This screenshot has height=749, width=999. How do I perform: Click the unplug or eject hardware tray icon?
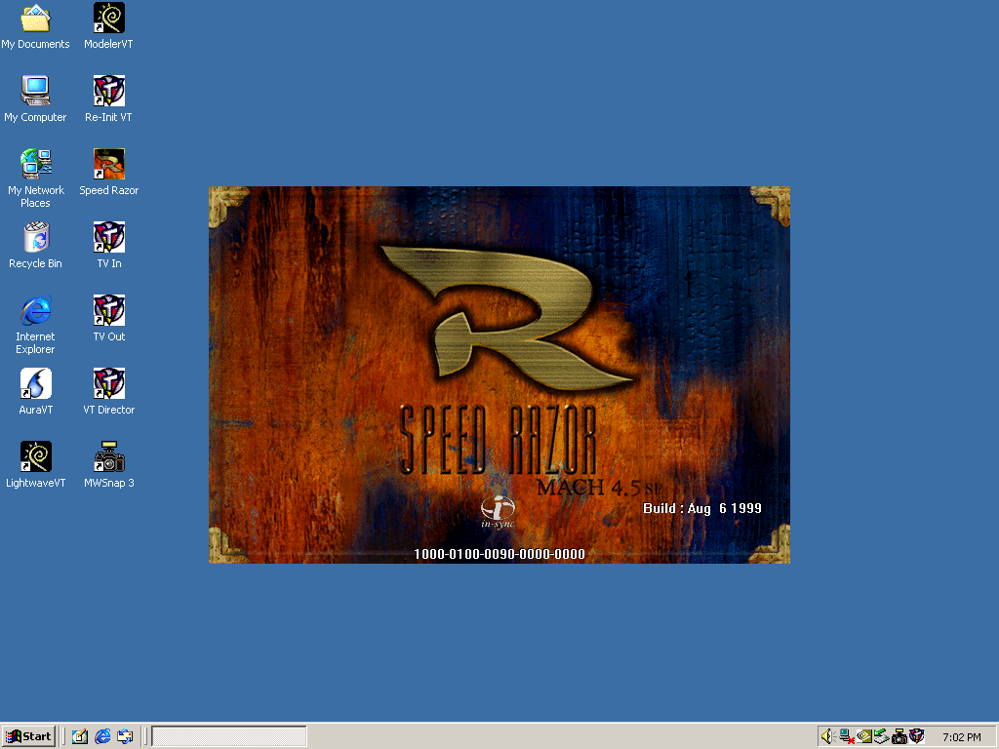click(881, 737)
